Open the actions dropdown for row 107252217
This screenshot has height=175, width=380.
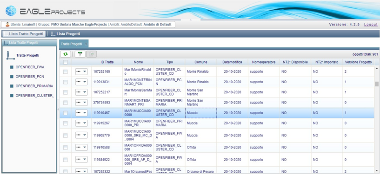click(81, 92)
